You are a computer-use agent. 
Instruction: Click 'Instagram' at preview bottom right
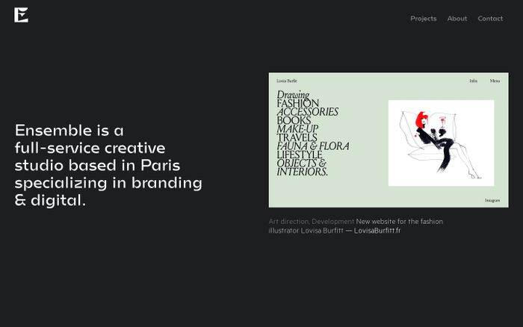pos(492,200)
